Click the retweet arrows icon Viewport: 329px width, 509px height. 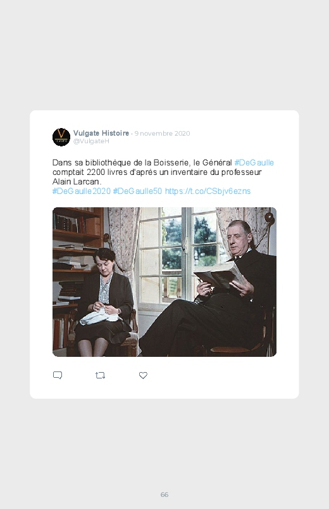click(x=100, y=376)
